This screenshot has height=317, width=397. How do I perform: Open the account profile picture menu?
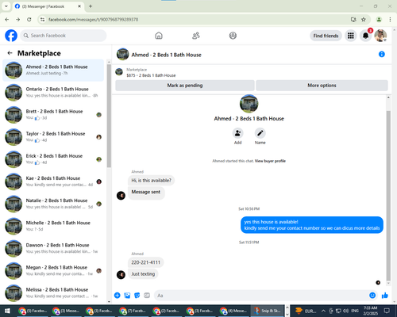pos(380,36)
